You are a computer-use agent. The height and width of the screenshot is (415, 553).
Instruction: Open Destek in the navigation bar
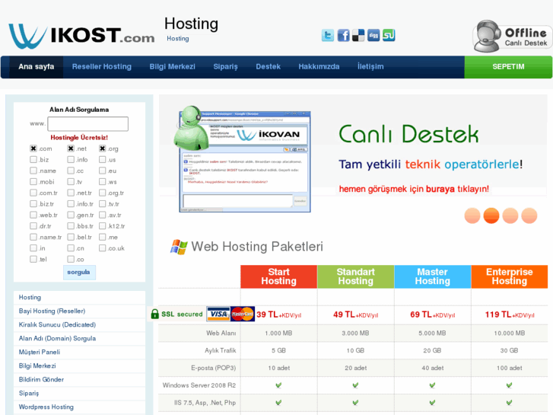[x=268, y=67]
